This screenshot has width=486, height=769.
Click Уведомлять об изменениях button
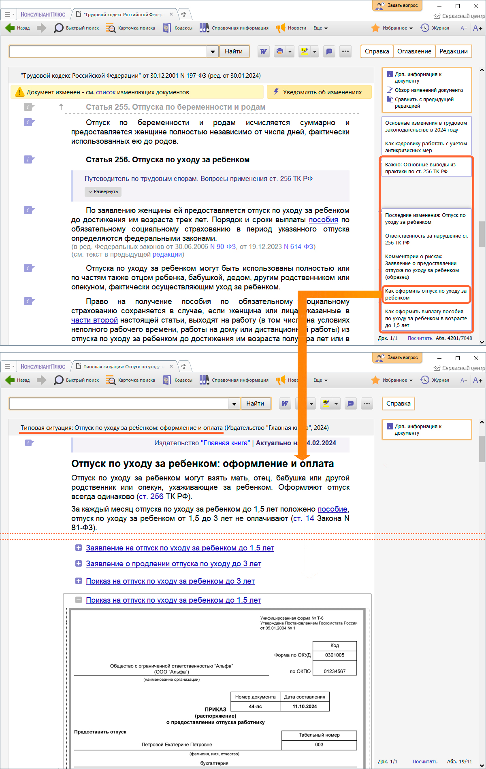(319, 92)
